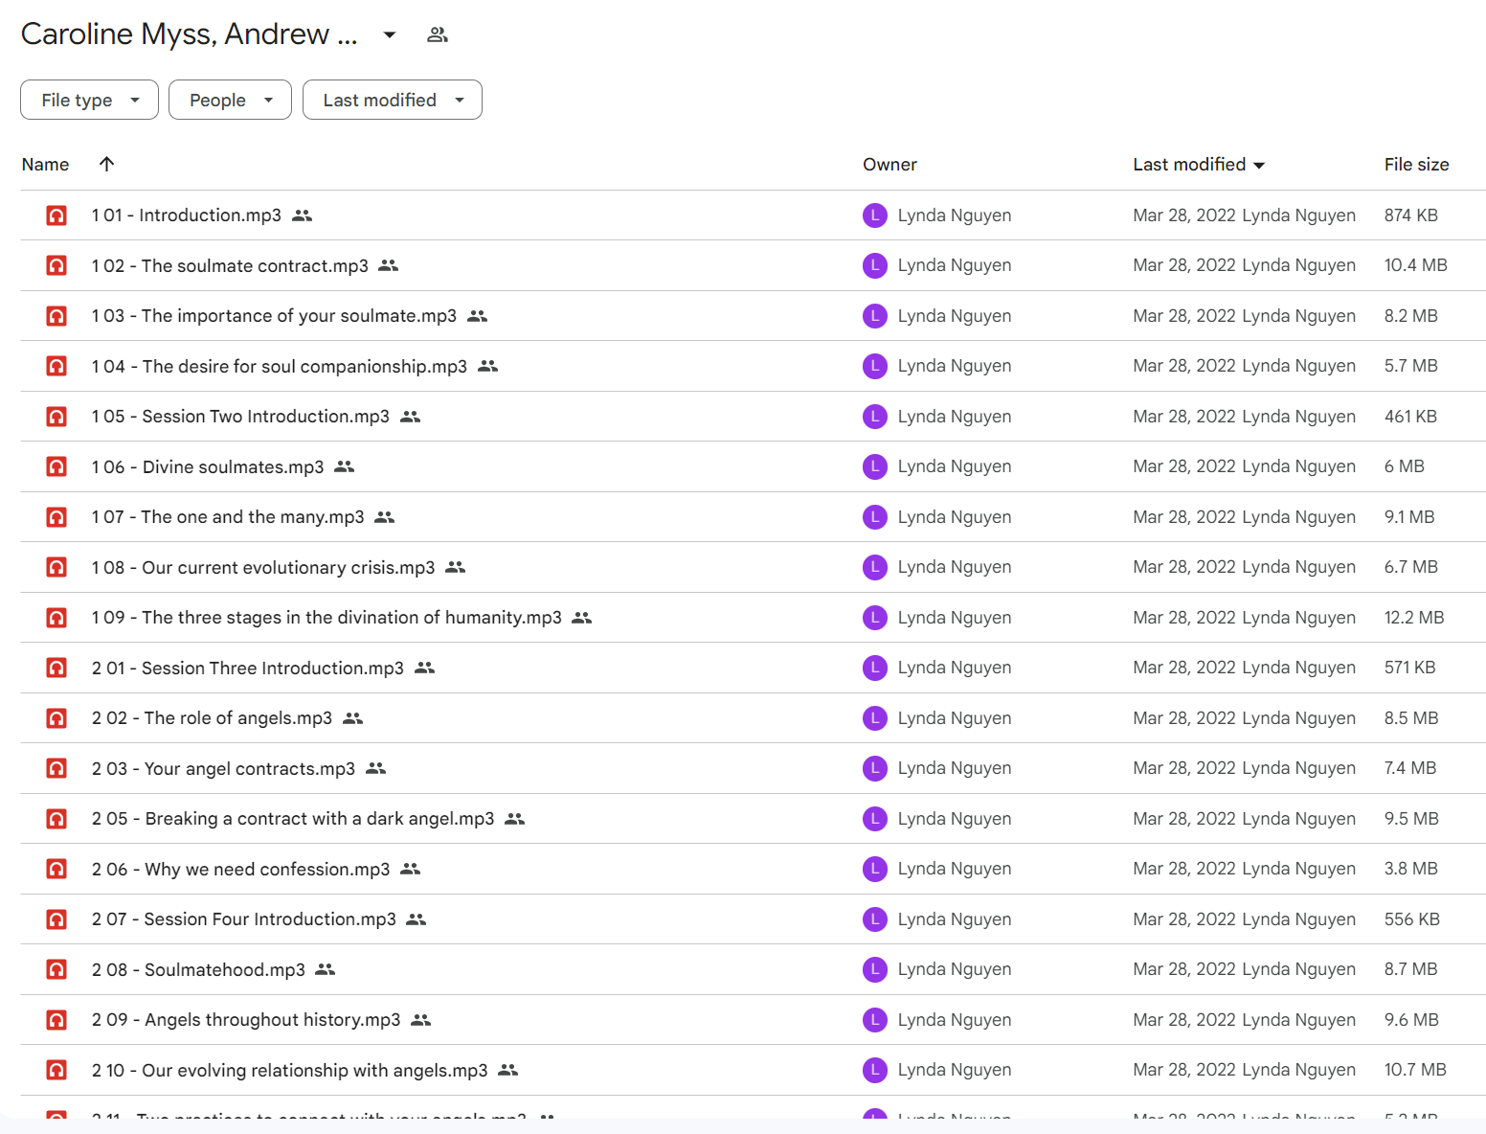Select file 1 05 - Session Two Introduction.mp3
This screenshot has width=1486, height=1134.
pyautogui.click(x=240, y=417)
